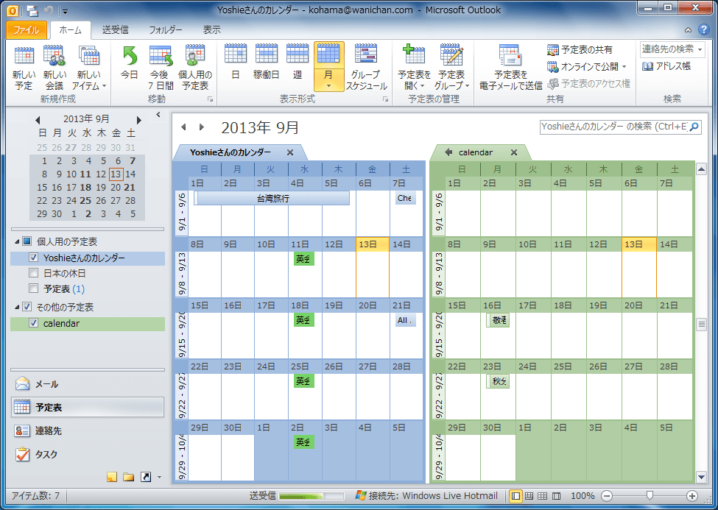
Task: Create a new meeting (新しい会議)
Action: point(54,68)
